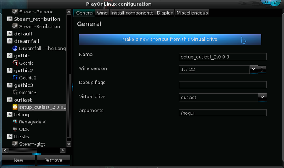Select the Steam-Retribution shortcut
Viewport: 284px width, 168px height.
click(39, 26)
